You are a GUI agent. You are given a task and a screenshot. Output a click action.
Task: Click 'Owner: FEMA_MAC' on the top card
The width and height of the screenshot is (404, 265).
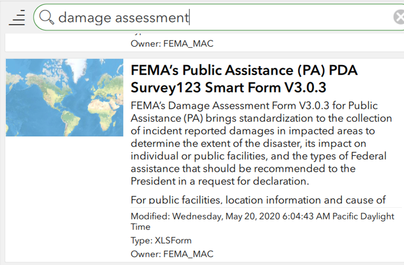click(172, 44)
